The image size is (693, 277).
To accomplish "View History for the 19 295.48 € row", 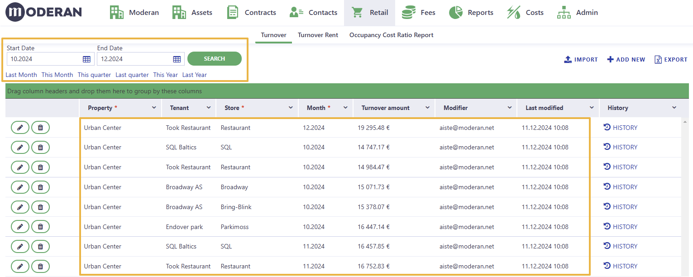I will pos(621,128).
